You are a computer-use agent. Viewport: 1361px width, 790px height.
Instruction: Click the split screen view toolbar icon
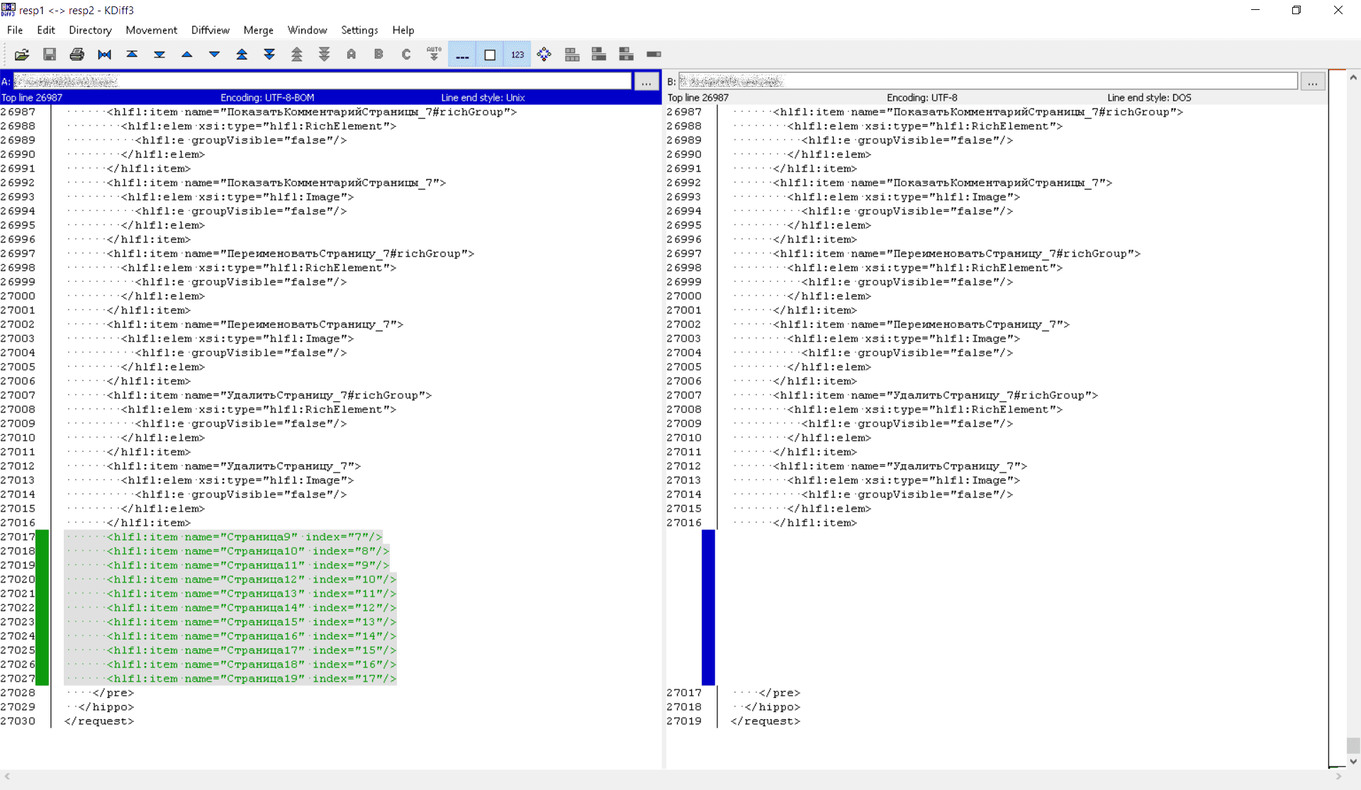click(654, 55)
